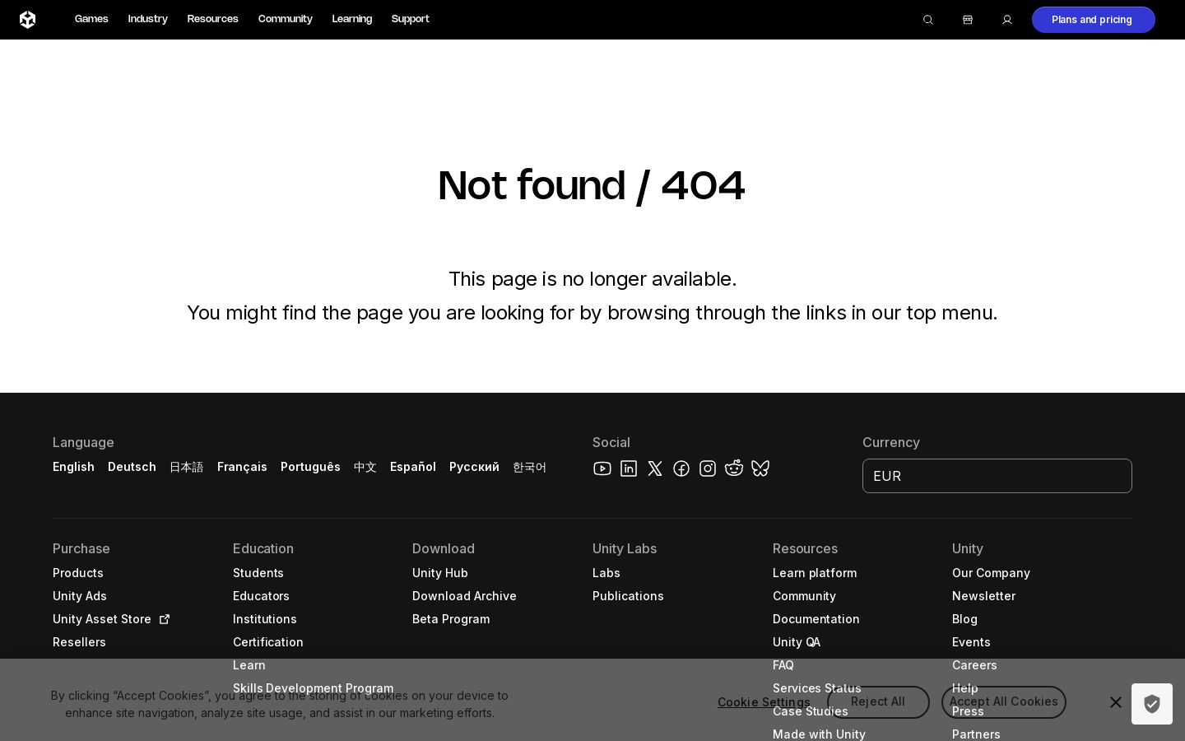1185x741 pixels.
Task: Open the Support menu
Action: 411,19
